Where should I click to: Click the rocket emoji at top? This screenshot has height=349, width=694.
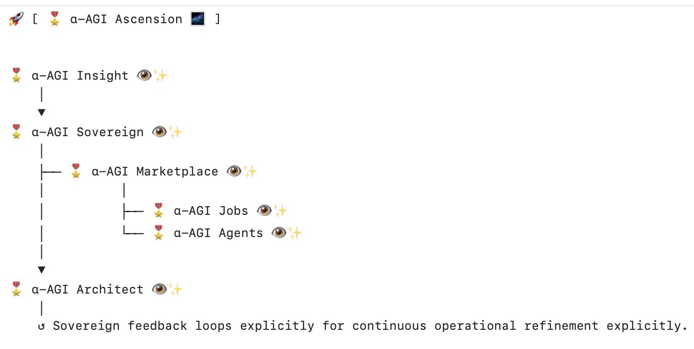(16, 20)
